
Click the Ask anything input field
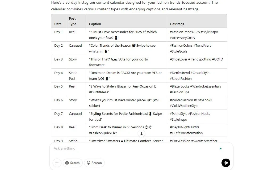(120, 149)
